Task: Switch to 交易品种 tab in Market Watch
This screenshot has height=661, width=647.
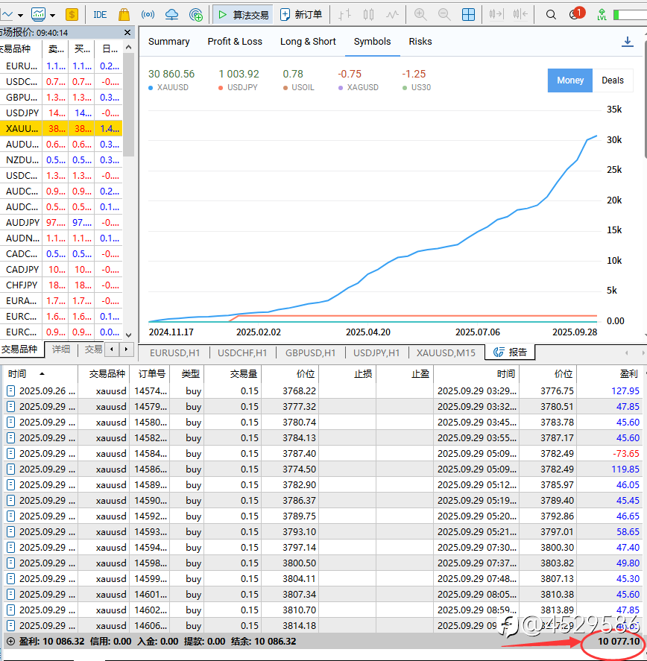Action: [x=21, y=350]
